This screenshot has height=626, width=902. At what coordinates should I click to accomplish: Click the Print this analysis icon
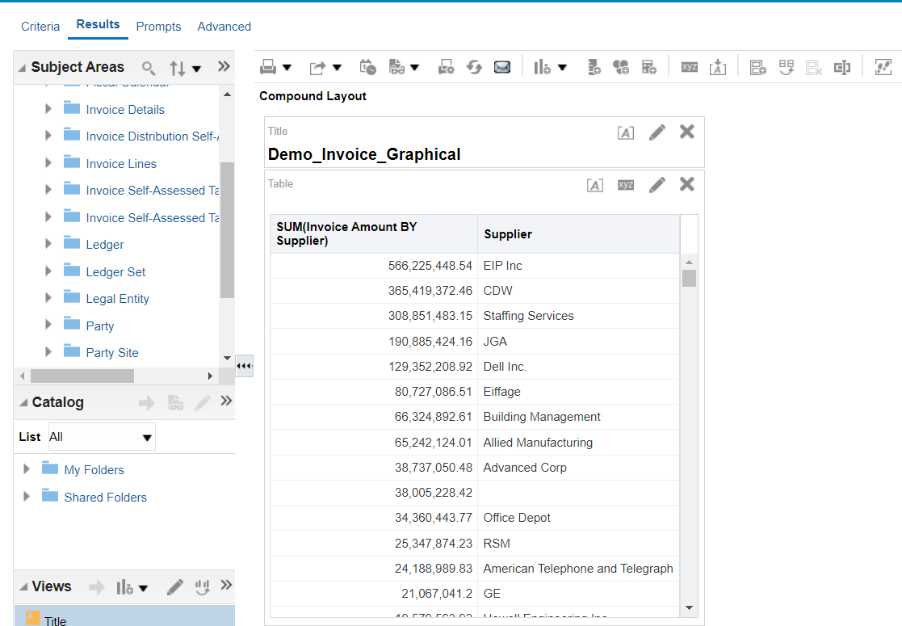[268, 67]
